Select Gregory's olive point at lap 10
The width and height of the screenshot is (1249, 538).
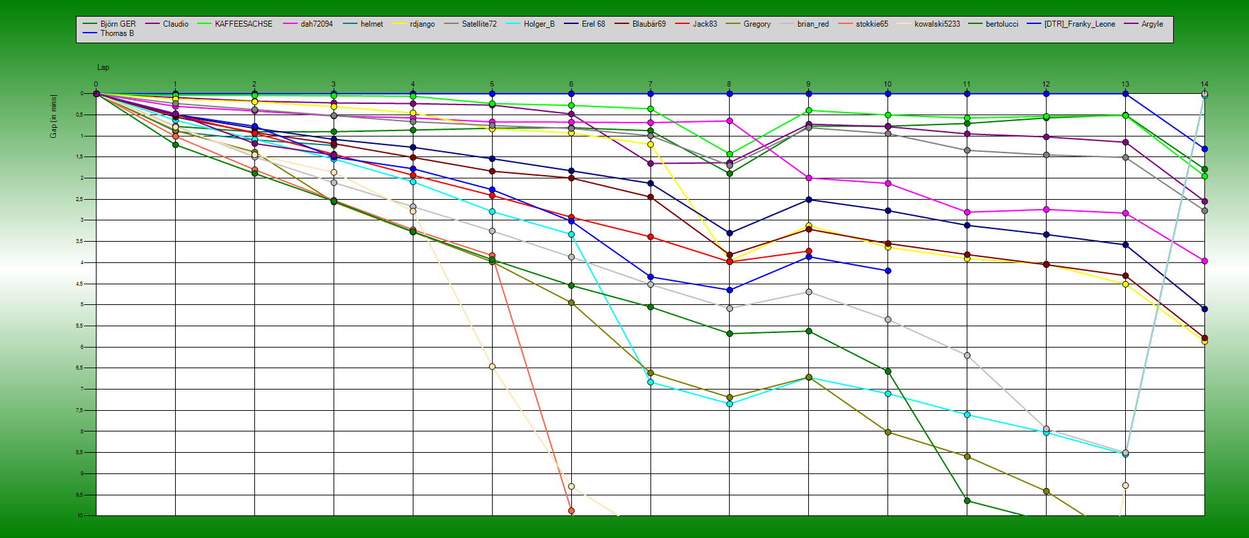pos(887,432)
